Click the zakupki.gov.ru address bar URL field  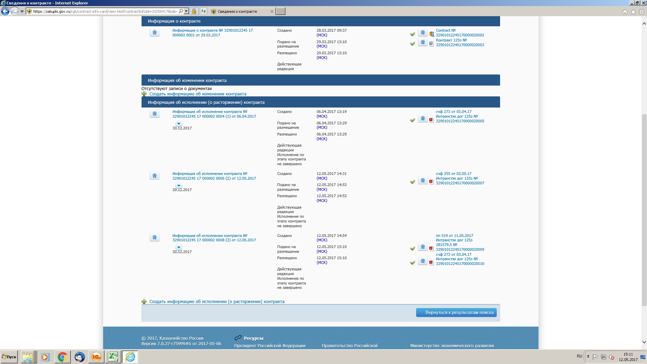[104, 11]
